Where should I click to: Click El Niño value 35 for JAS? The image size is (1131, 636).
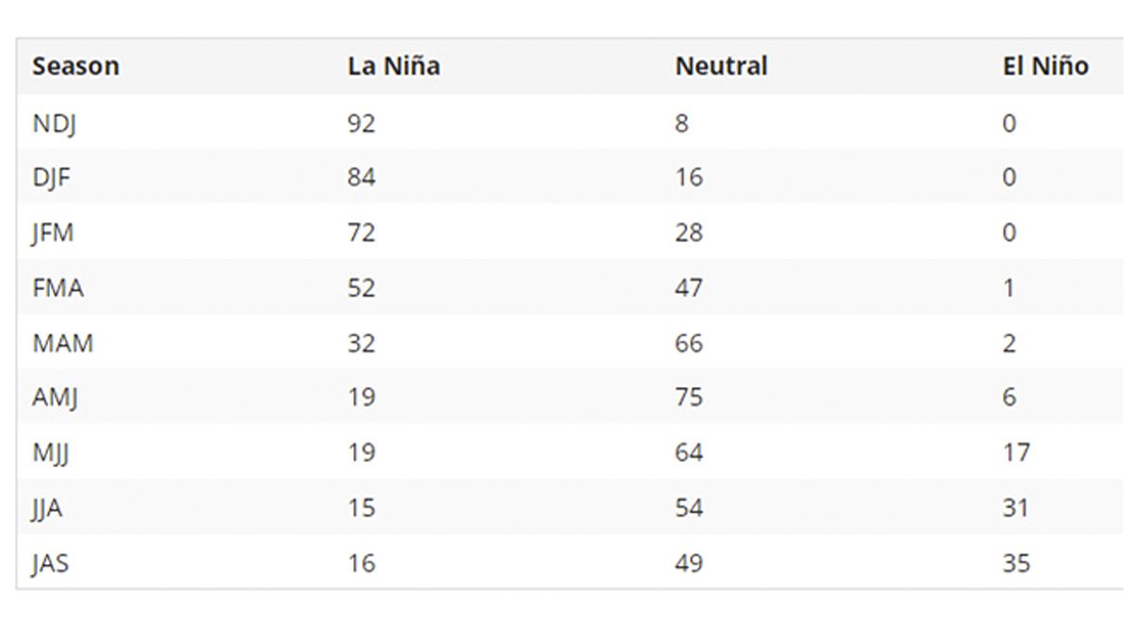click(x=1017, y=563)
